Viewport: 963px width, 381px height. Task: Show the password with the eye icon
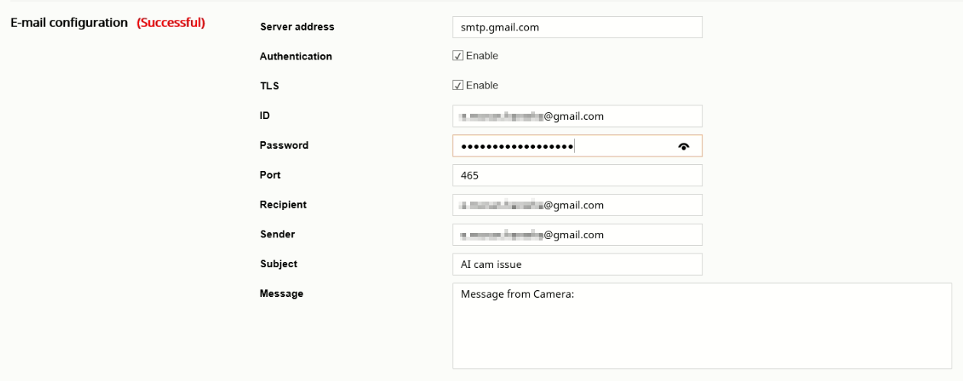point(683,147)
